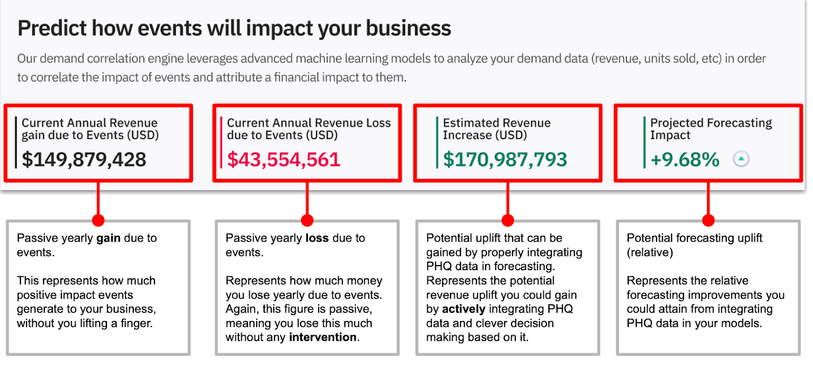Image resolution: width=813 pixels, height=366 pixels.
Task: Click the +9.68% forecasting impact value
Action: pos(685,160)
